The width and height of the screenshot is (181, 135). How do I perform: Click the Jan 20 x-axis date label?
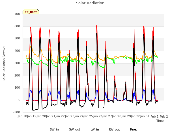[x=42, y=116]
